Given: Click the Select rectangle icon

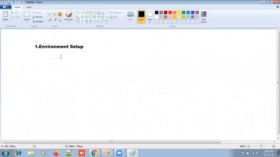Looking at the screenshot, I should (x=27, y=14).
